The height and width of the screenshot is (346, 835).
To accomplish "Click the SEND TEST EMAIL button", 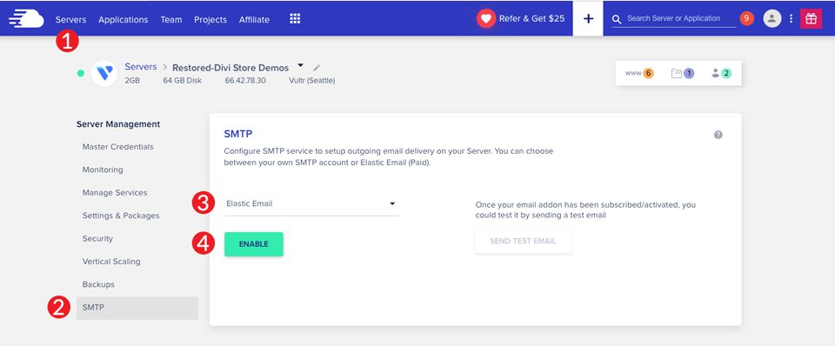I will tap(523, 241).
